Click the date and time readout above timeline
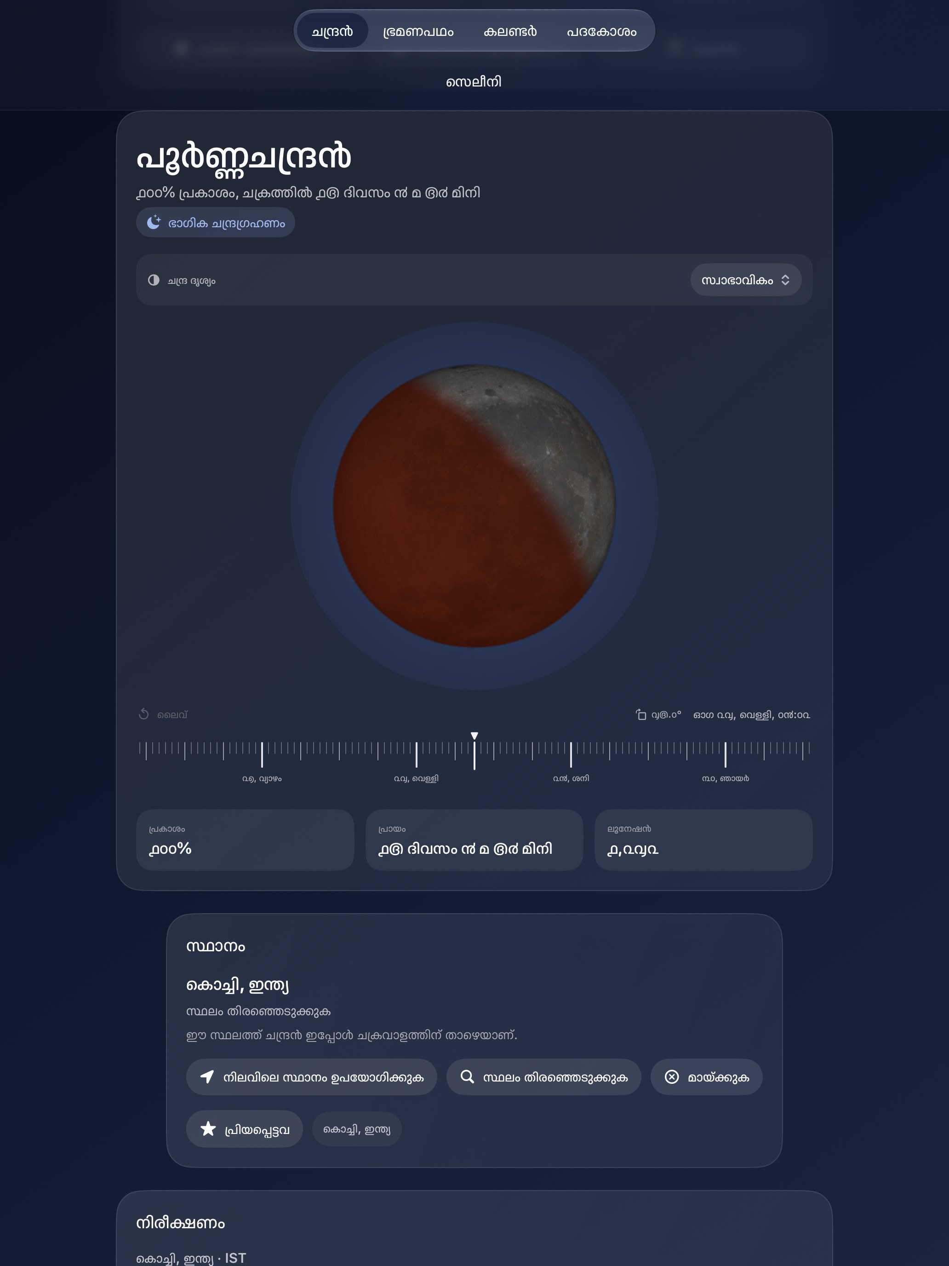 752,714
